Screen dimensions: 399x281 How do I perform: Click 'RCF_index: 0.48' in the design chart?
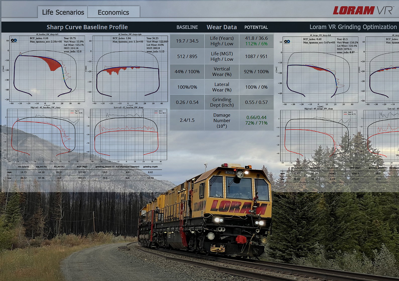pyautogui.click(x=312, y=39)
